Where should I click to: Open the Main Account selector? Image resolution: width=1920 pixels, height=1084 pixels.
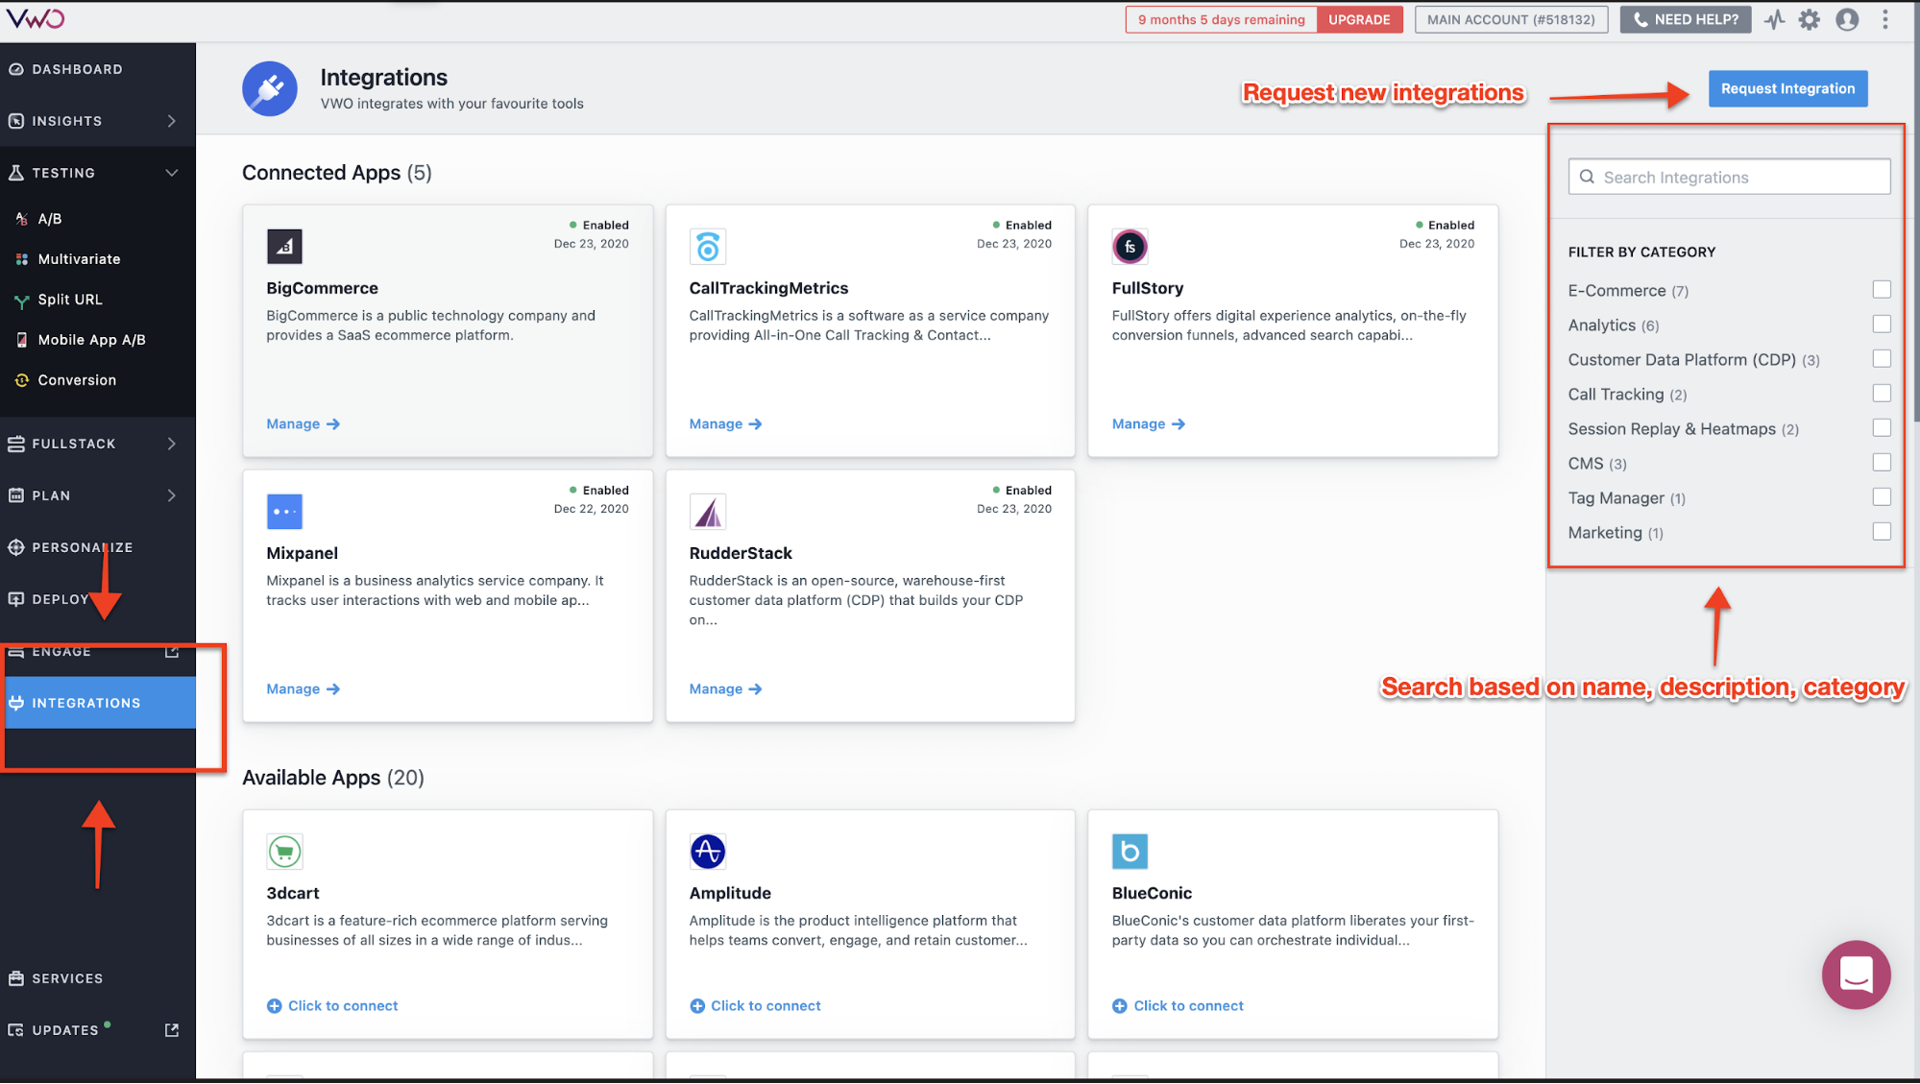click(1511, 19)
